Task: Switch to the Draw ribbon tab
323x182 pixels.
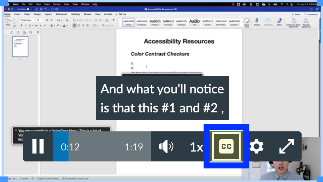Action: click(27, 14)
